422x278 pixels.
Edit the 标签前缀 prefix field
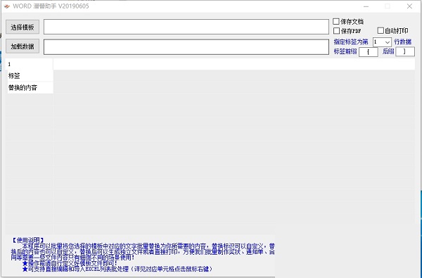click(x=369, y=51)
